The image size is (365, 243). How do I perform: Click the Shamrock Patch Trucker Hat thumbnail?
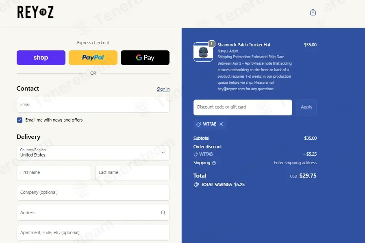[x=203, y=52]
